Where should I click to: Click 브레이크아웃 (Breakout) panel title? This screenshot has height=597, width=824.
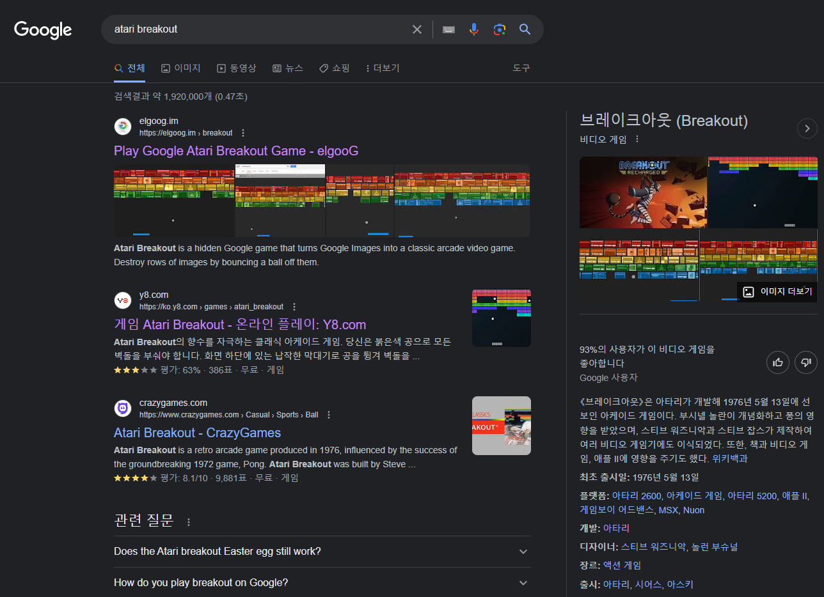tap(663, 121)
